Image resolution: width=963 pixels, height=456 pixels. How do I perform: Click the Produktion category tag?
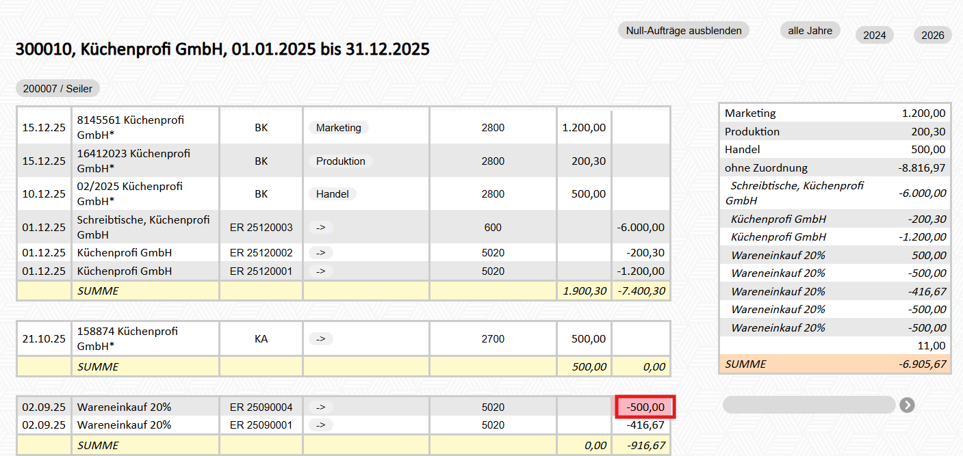[340, 161]
